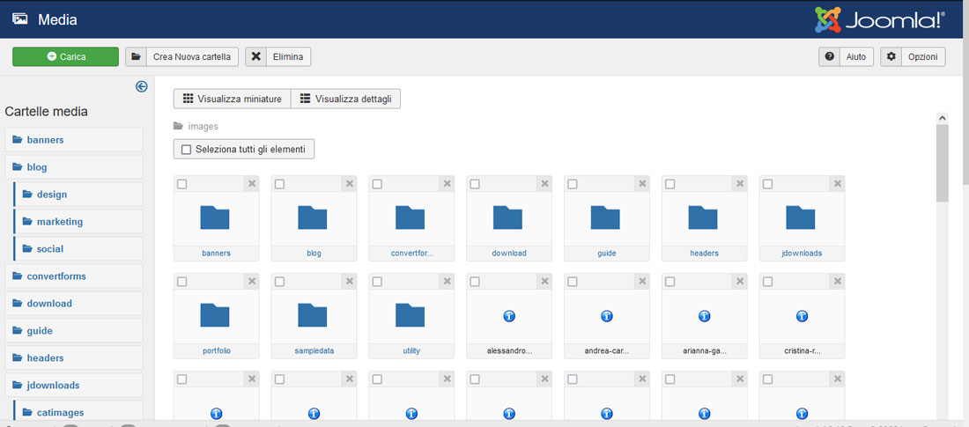Screen dimensions: 969x427
Task: Select blog in Cartelle media tree
Action: [x=74, y=167]
